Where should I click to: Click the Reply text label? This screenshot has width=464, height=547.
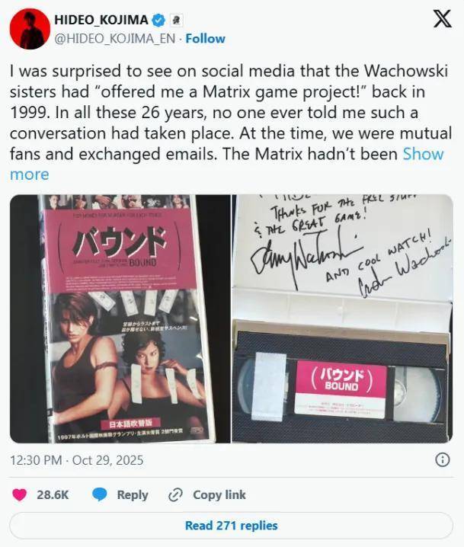pyautogui.click(x=133, y=494)
